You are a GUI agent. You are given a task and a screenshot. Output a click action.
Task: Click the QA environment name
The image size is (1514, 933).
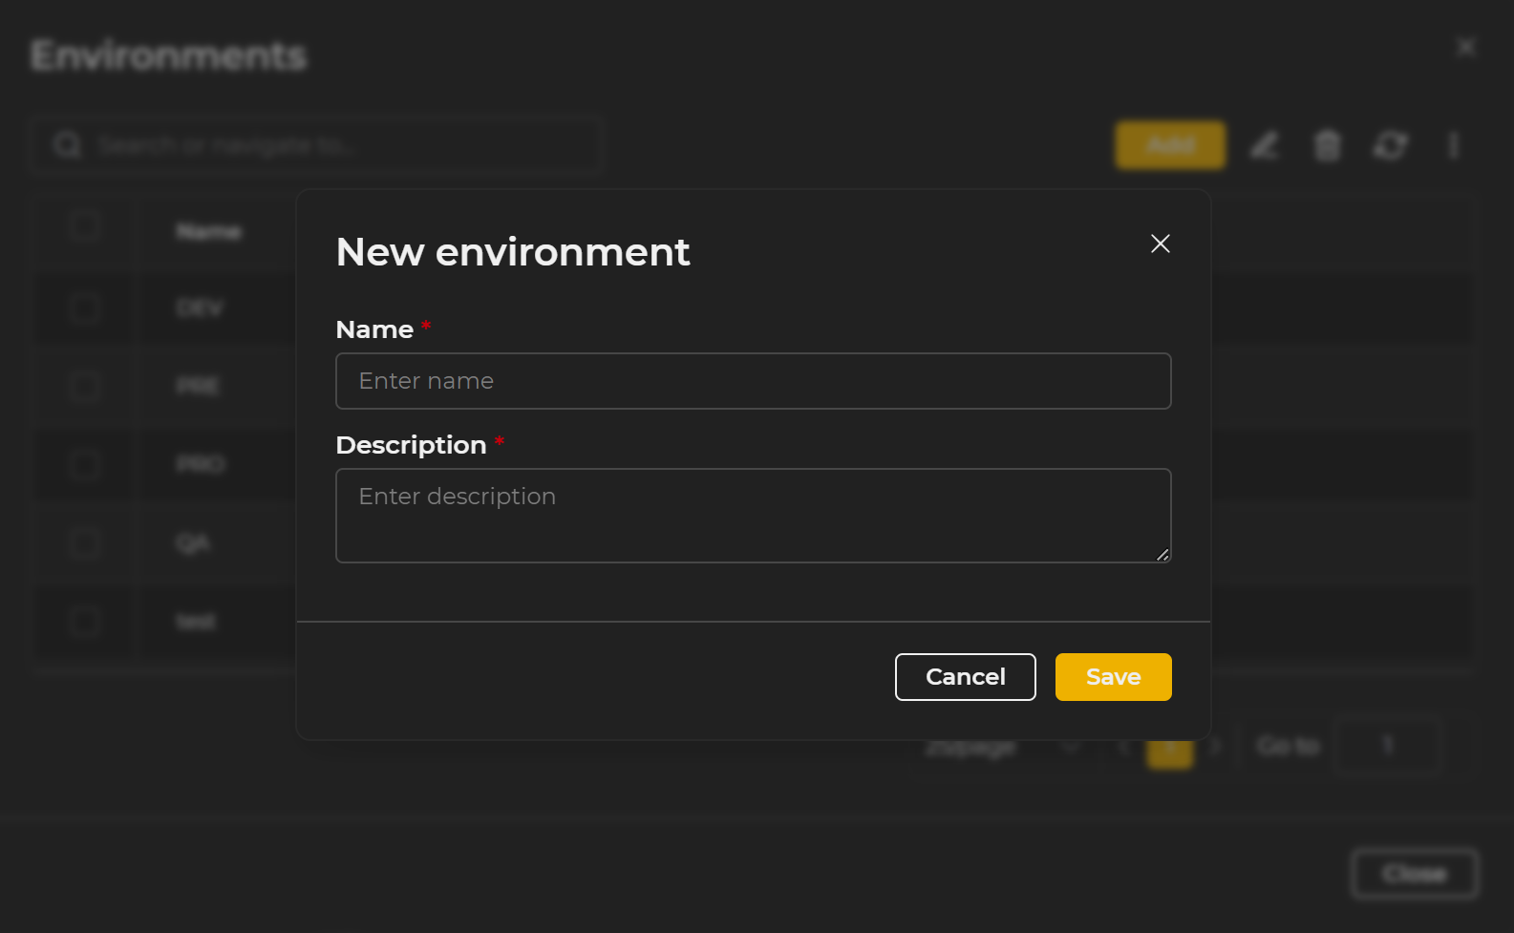point(192,543)
